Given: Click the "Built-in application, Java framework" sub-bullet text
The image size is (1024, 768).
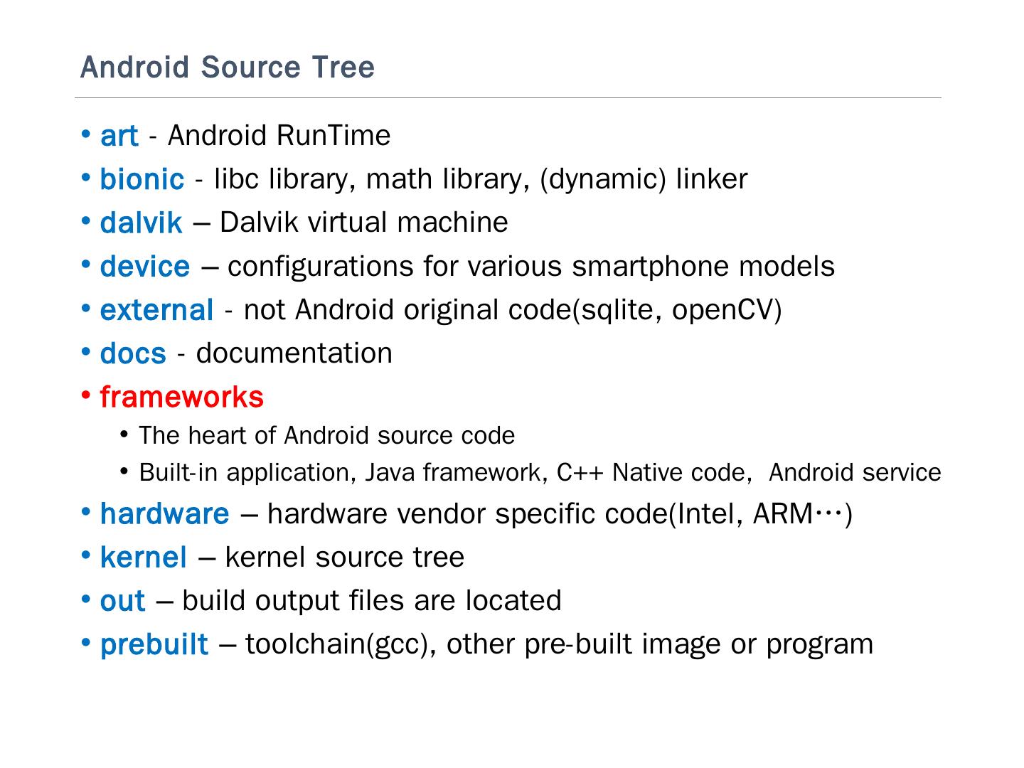Looking at the screenshot, I should coord(343,472).
